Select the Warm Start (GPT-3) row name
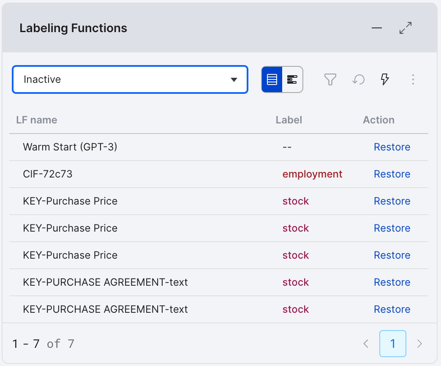This screenshot has width=441, height=366. point(70,147)
